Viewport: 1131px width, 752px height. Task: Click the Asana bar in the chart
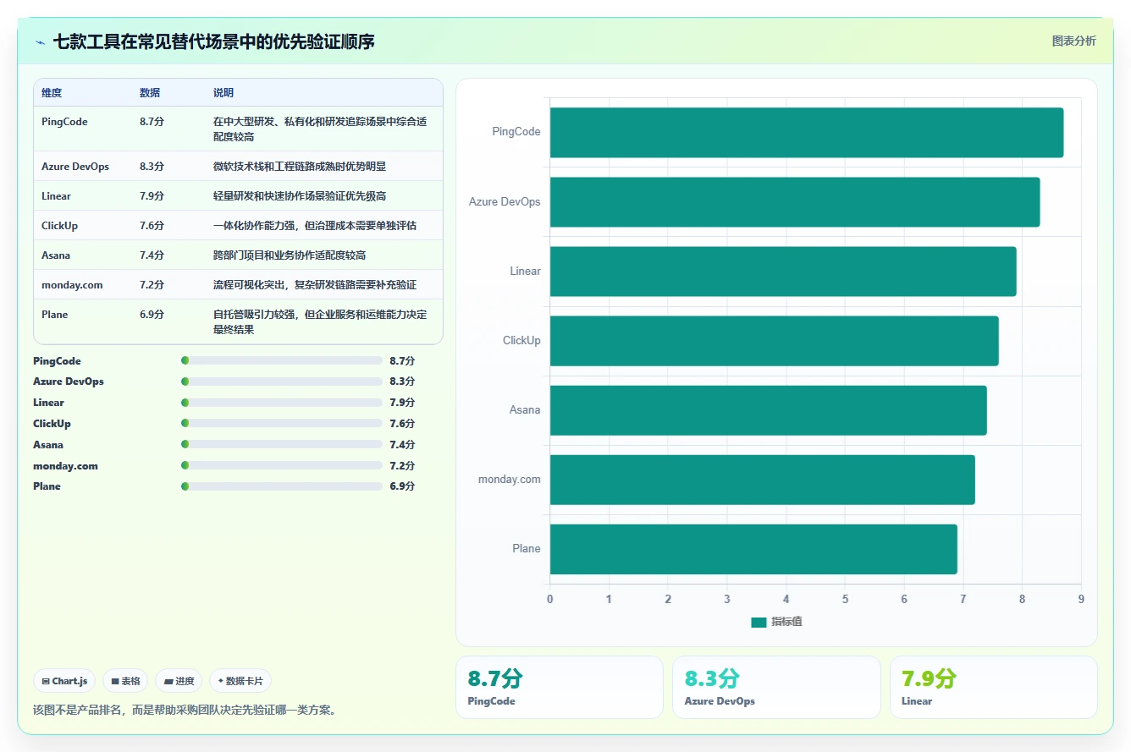click(x=768, y=409)
